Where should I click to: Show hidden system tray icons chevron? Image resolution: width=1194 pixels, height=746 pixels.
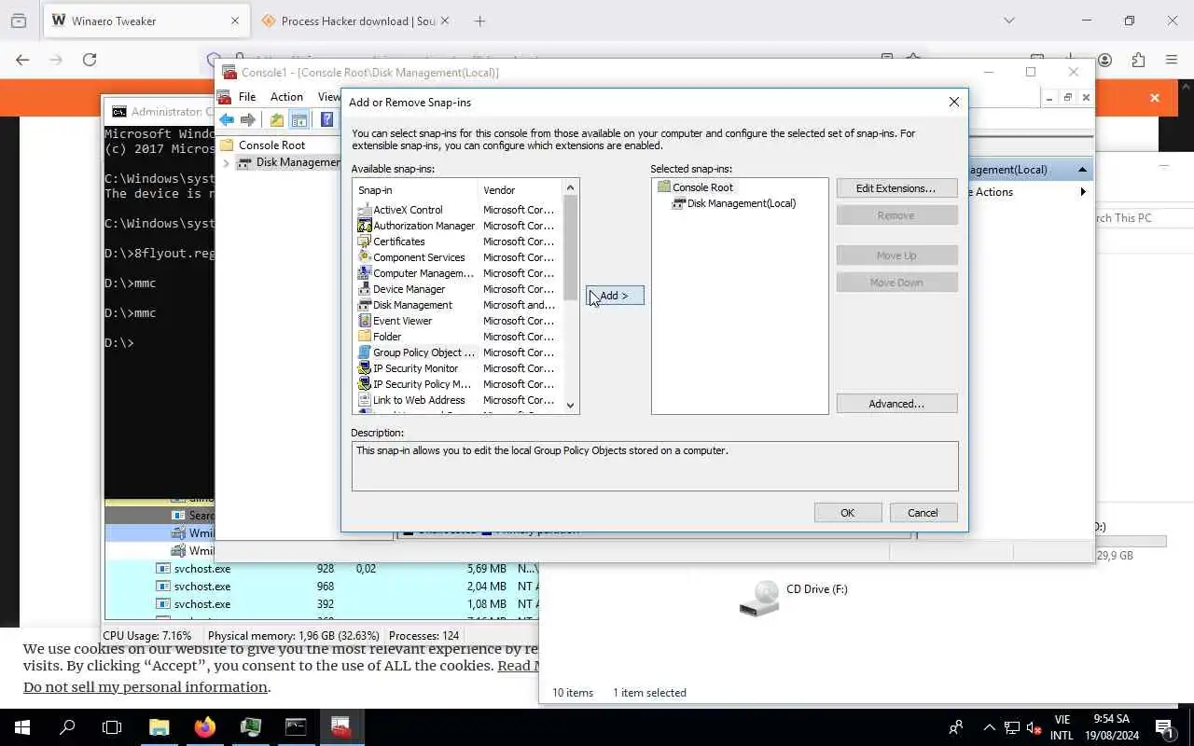click(989, 727)
